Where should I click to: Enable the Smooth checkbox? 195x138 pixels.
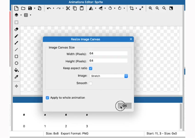(91, 83)
